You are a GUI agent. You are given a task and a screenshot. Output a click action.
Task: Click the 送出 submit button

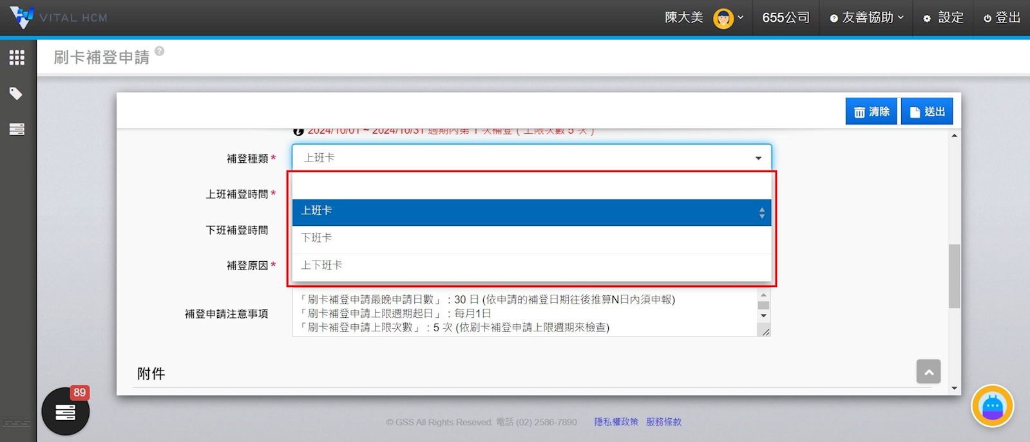click(927, 112)
